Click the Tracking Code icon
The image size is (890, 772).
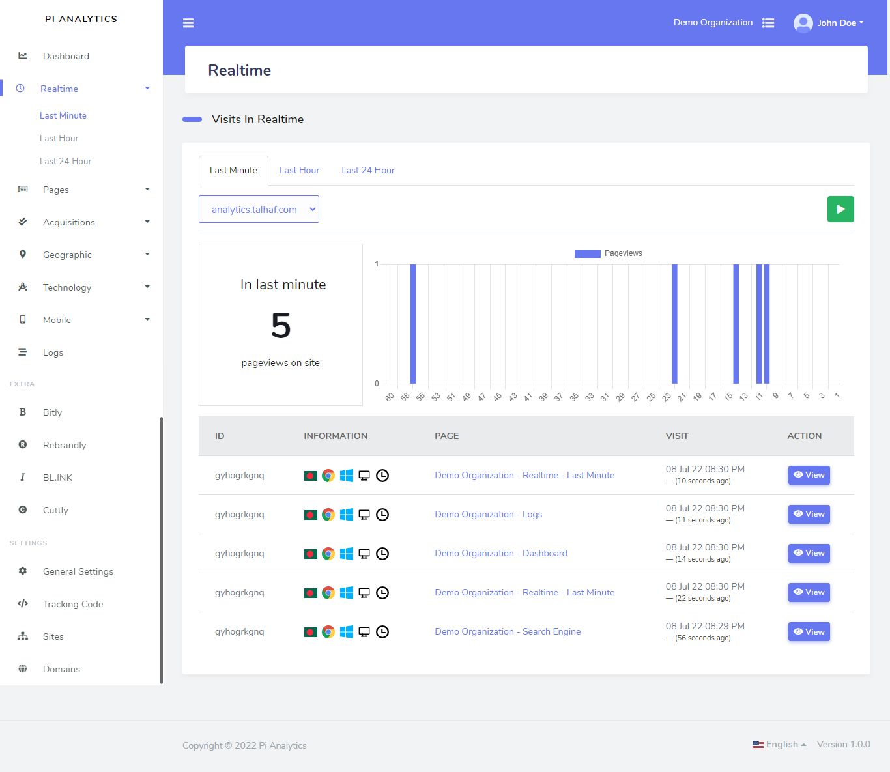23,604
